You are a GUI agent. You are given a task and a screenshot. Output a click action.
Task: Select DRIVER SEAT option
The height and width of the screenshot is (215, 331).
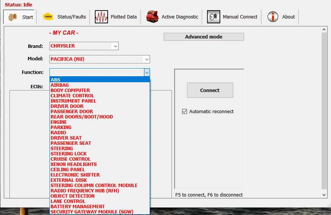point(100,138)
